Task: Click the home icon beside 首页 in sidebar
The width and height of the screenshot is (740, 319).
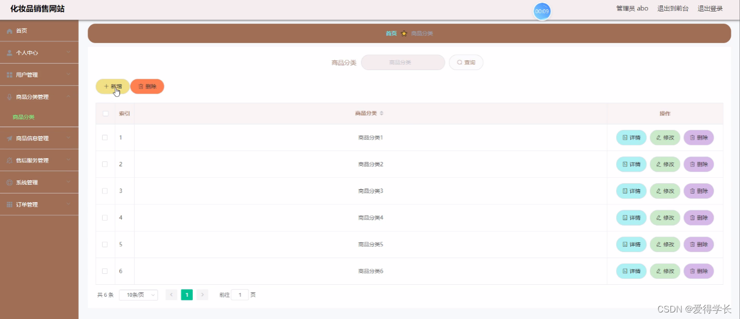Action: (9, 31)
